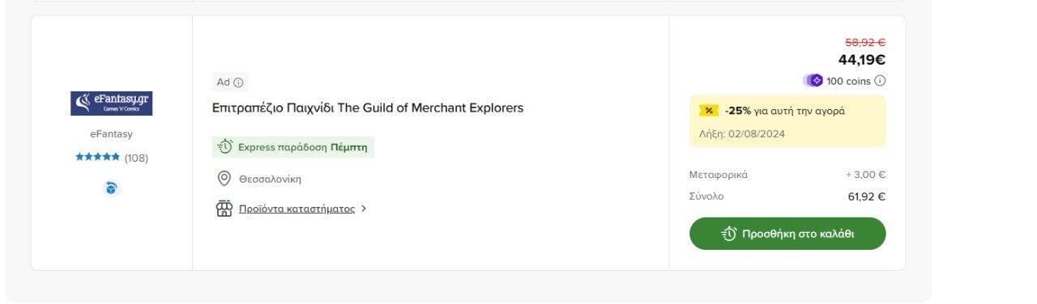This screenshot has width=1037, height=304.
Task: Click the blue certified shop badge icon
Action: coord(112,188)
